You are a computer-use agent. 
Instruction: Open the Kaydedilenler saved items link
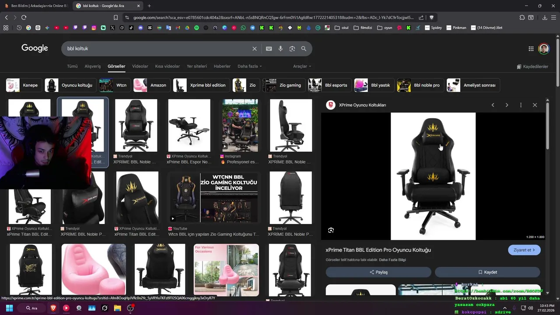click(x=532, y=66)
